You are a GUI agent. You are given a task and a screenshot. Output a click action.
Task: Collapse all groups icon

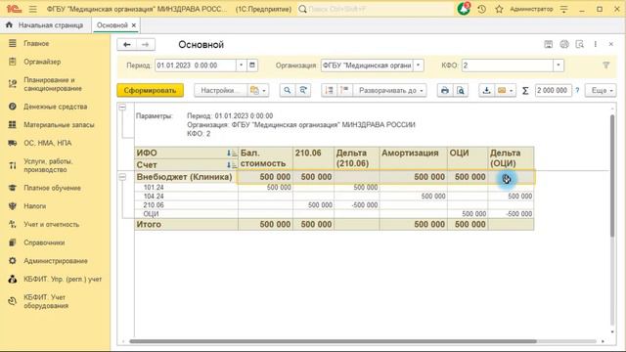[x=329, y=90]
